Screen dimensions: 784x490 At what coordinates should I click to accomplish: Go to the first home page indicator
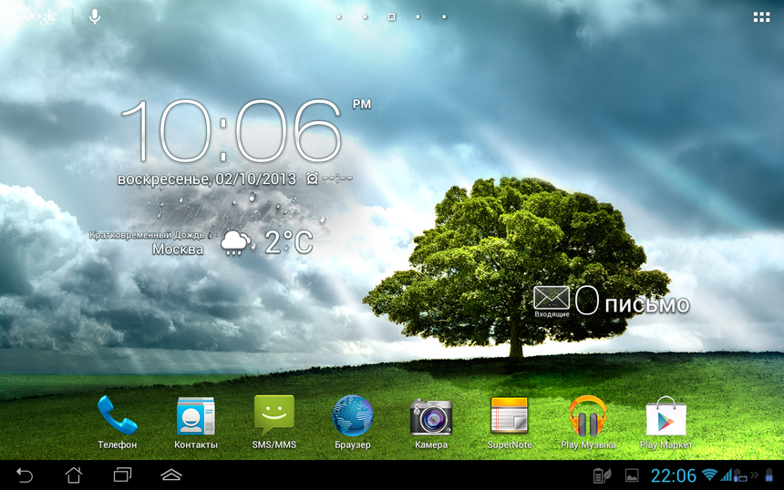pyautogui.click(x=339, y=17)
